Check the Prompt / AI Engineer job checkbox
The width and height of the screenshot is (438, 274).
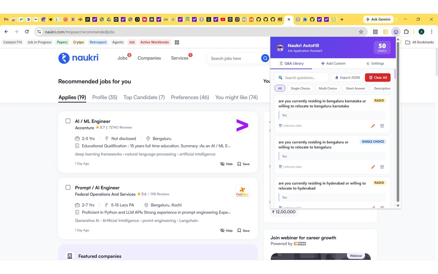[68, 187]
